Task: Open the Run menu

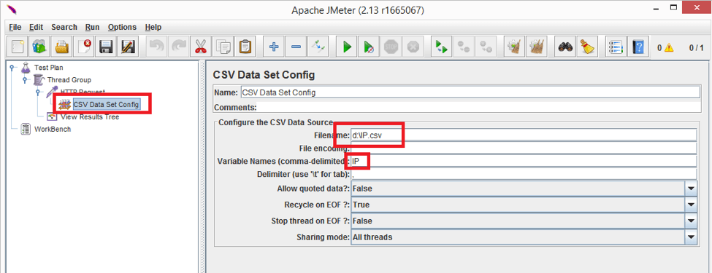Action: pos(92,27)
